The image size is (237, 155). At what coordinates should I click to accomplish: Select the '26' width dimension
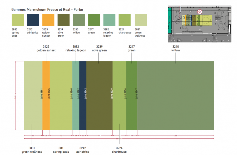point(46,135)
